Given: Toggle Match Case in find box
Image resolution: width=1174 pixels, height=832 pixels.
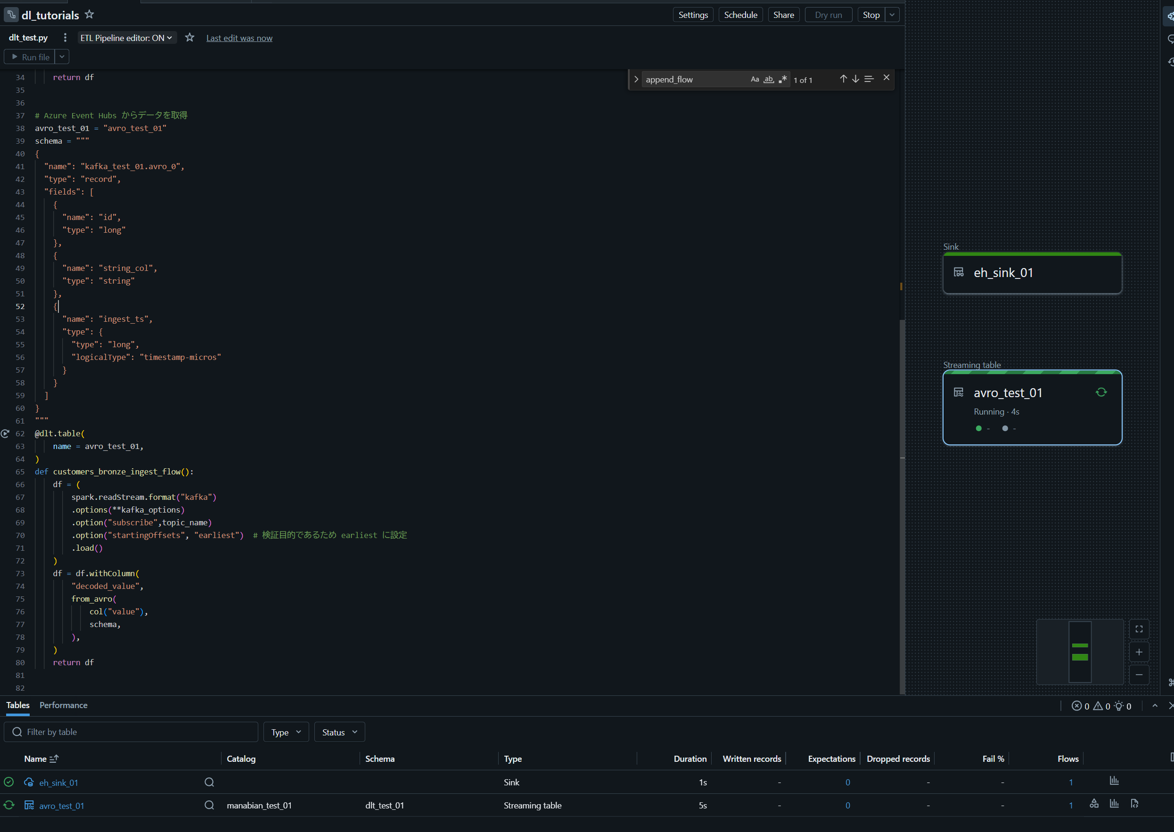Looking at the screenshot, I should point(755,80).
